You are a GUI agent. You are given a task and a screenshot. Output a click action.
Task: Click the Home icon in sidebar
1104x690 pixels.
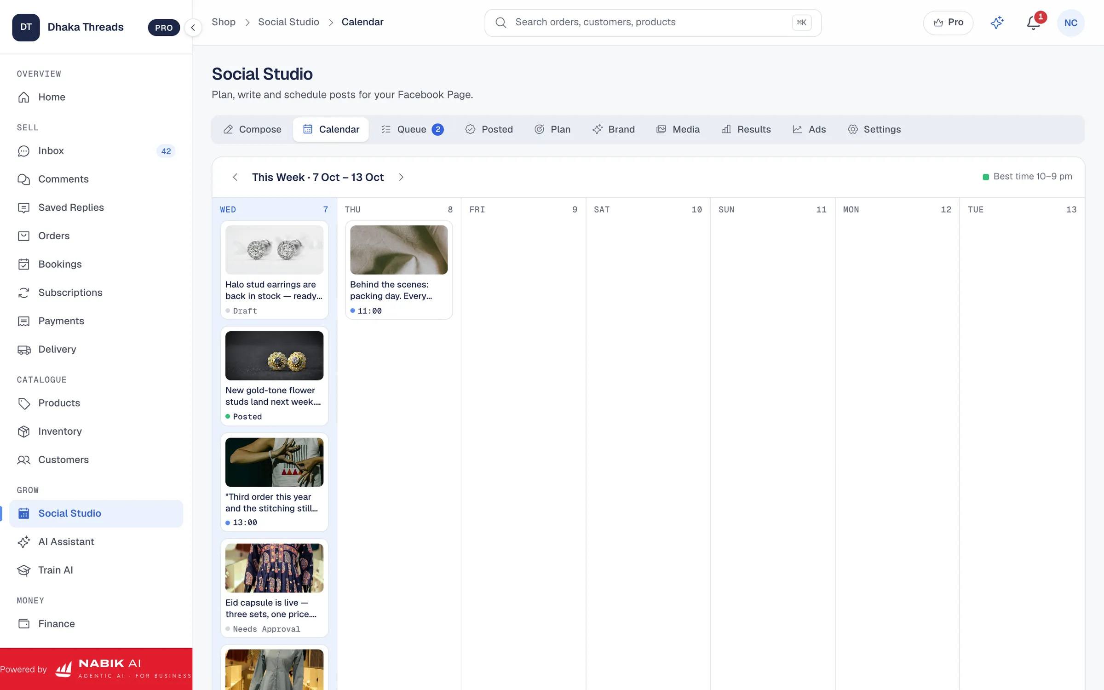click(x=24, y=97)
